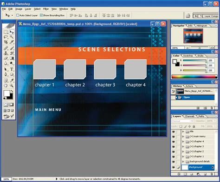
Task: Select the Move tool in toolbox
Action: point(12,32)
